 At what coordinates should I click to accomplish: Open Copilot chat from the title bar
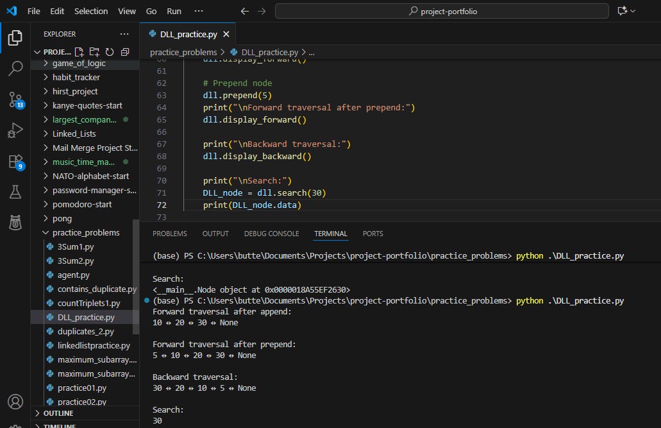tap(621, 11)
